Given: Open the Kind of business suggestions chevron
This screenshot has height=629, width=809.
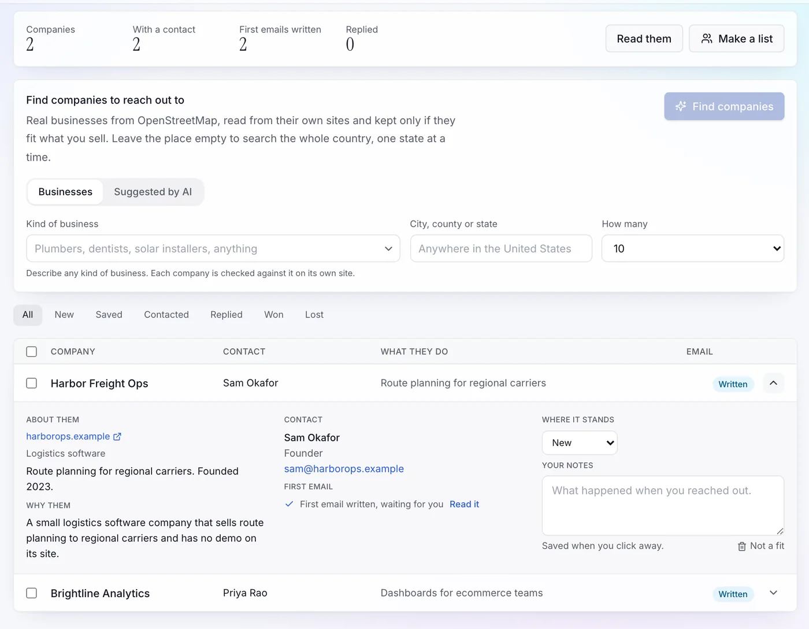Looking at the screenshot, I should point(388,249).
